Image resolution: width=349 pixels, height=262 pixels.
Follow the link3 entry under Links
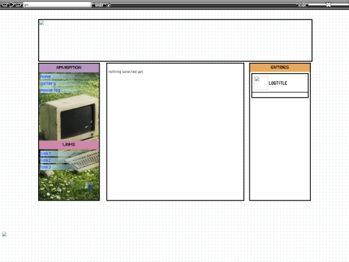point(46,167)
